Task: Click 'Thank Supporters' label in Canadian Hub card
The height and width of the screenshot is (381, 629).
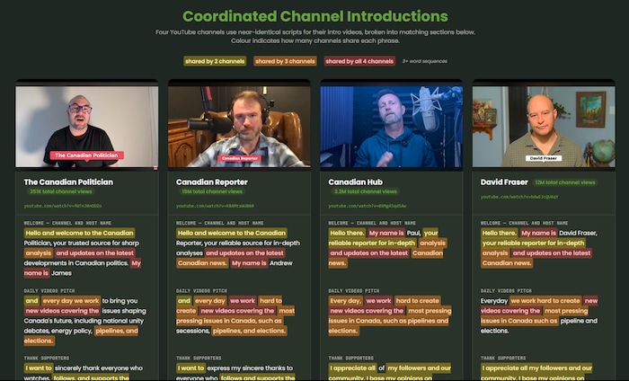Action: pos(350,359)
